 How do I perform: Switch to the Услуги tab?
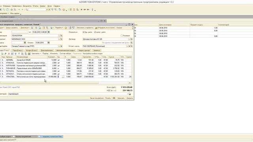[x=32, y=50]
